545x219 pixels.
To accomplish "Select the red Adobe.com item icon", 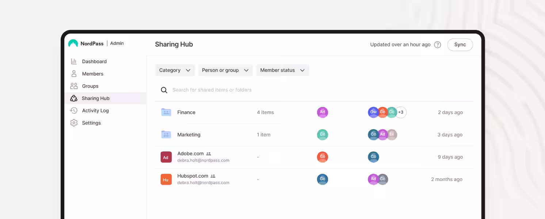I will pos(166,157).
